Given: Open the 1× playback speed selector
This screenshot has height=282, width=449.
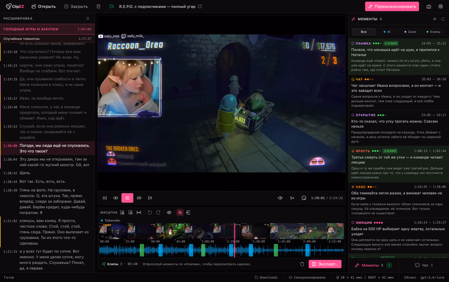Looking at the screenshot, I should [x=292, y=198].
